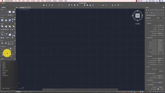Click the tile layout icon beside Drawing1 tab
The image size is (165, 93).
point(17,7)
